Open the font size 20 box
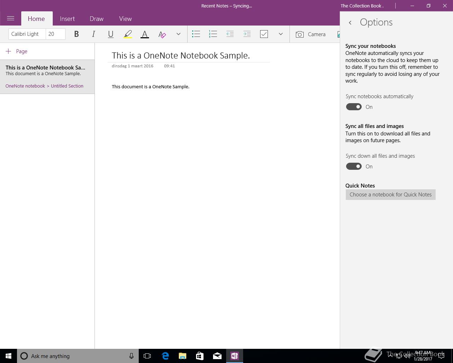Viewport: 453px width, 363px height. coord(56,34)
